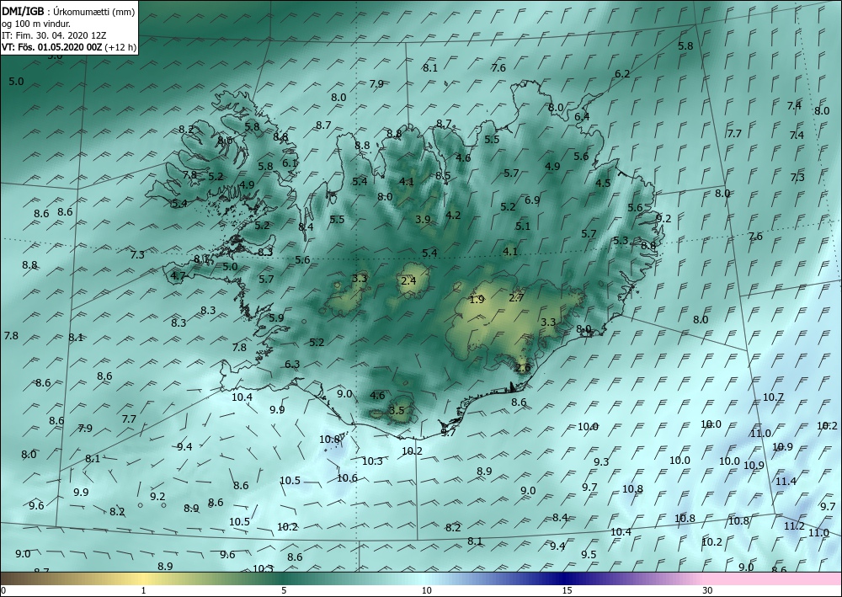Click the "9.3" value over the southern sea
Image resolution: width=842 pixels, height=597 pixels.
click(x=601, y=462)
